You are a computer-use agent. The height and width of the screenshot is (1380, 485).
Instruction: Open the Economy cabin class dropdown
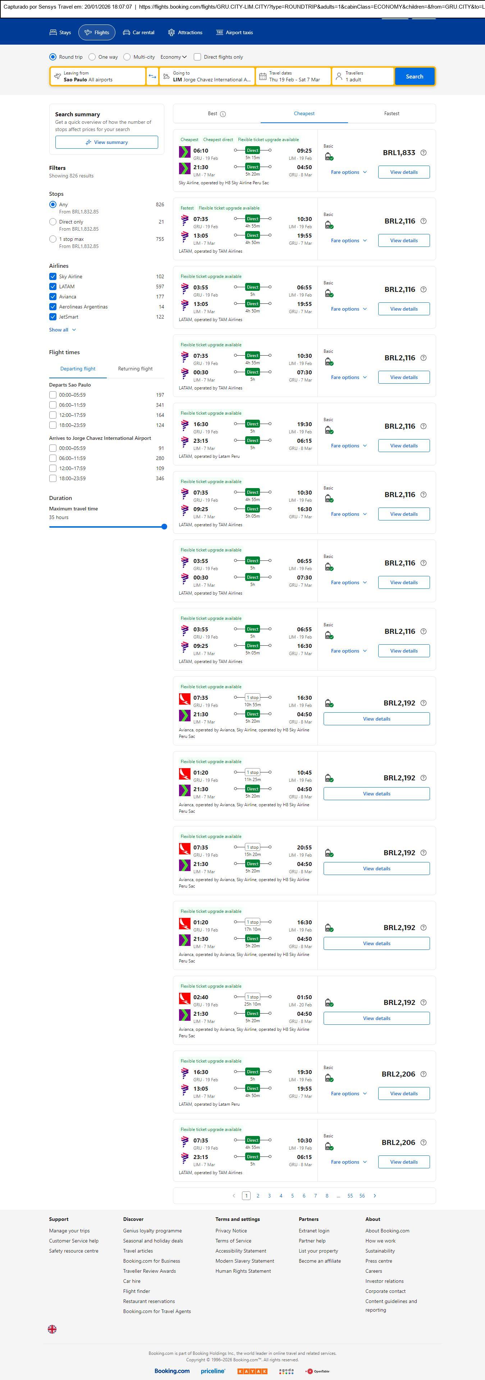point(173,57)
